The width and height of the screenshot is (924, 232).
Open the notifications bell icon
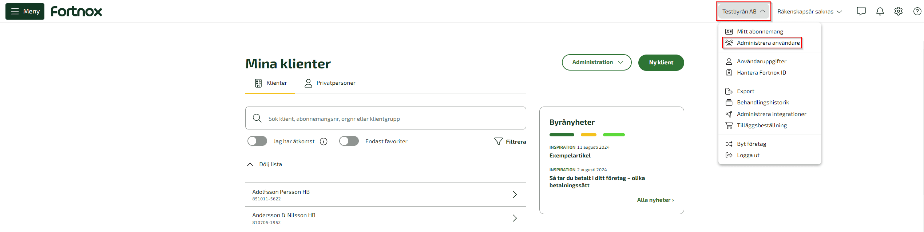point(880,11)
